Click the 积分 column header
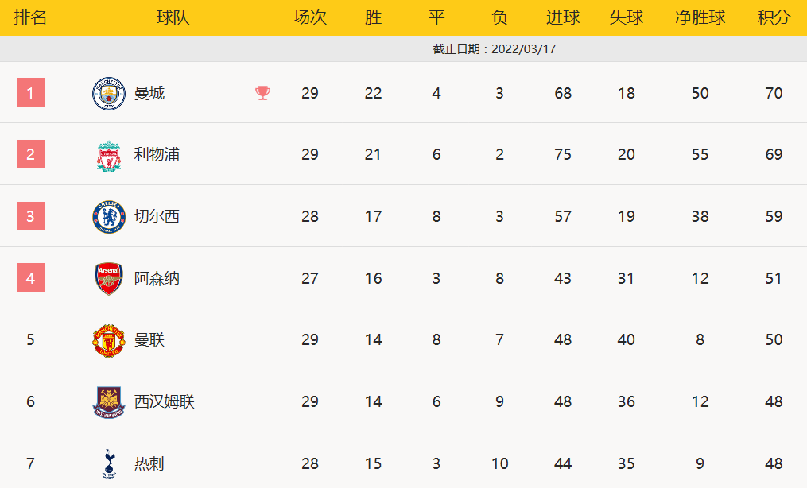807x488 pixels. click(x=774, y=17)
